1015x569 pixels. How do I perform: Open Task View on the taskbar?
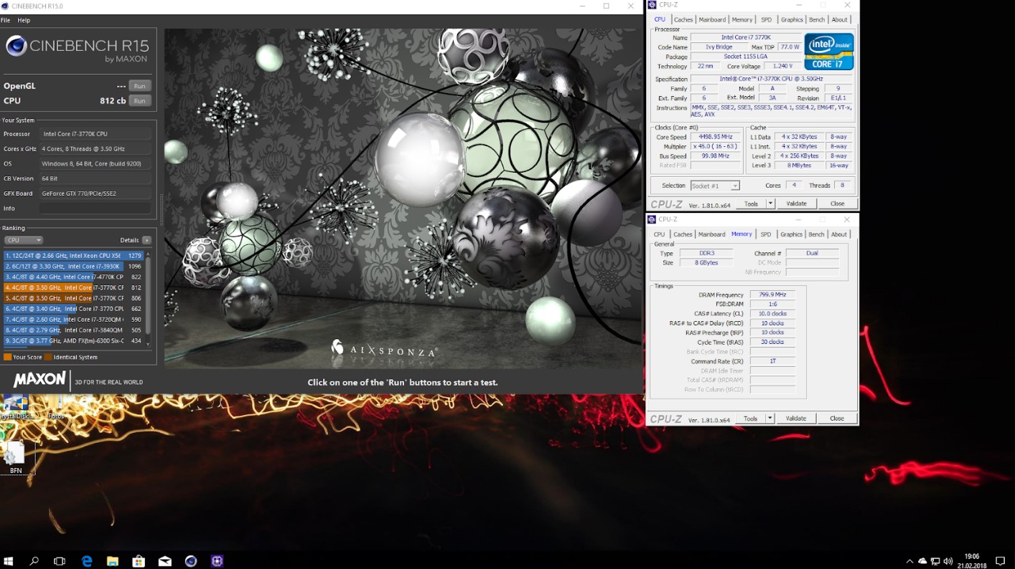click(x=60, y=561)
